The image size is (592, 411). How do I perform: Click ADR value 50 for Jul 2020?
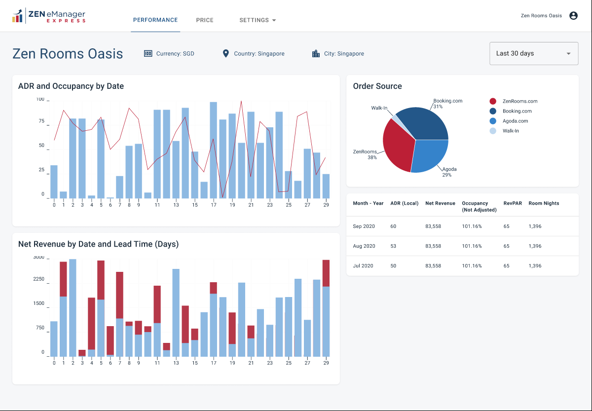pos(393,266)
